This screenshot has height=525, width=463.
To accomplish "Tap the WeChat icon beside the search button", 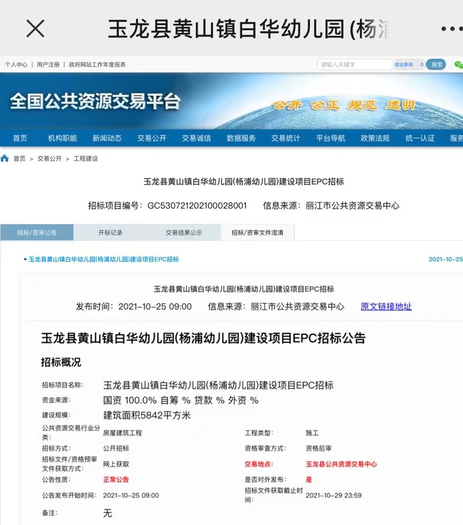I will [x=458, y=65].
